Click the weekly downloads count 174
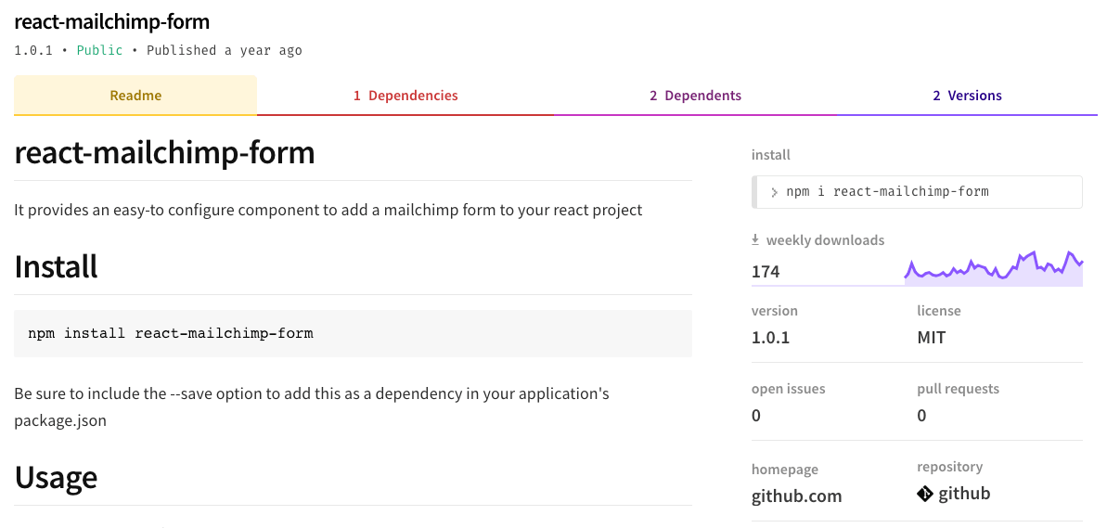 tap(766, 272)
